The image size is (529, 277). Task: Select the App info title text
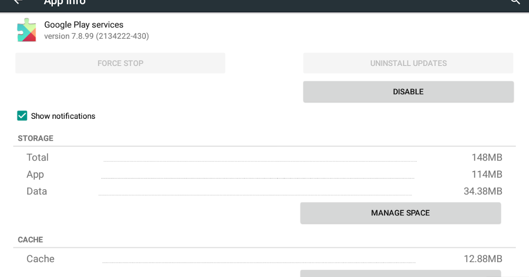[x=65, y=2]
